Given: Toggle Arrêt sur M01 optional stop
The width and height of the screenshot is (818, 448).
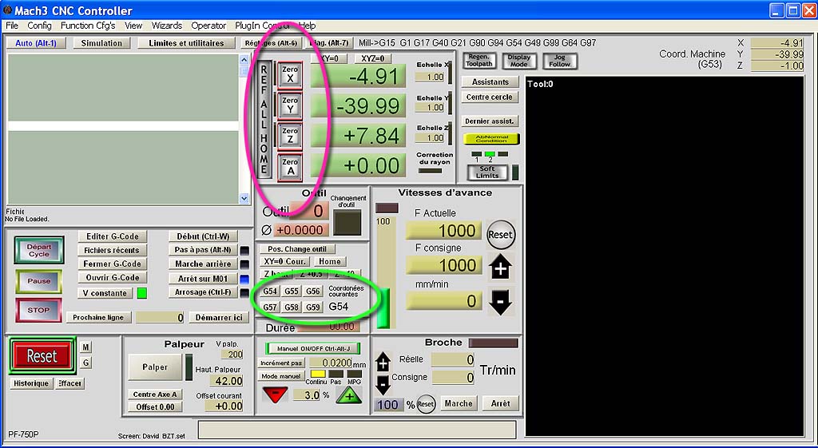Looking at the screenshot, I should coord(203,279).
